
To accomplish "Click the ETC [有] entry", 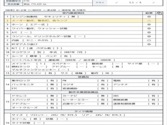I will (35, 89).
